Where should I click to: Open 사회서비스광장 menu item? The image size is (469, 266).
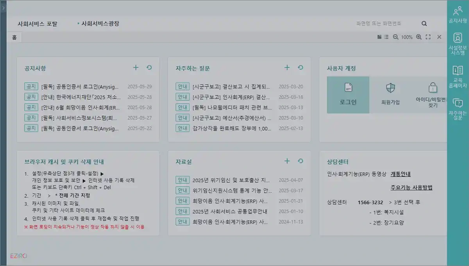100,23
